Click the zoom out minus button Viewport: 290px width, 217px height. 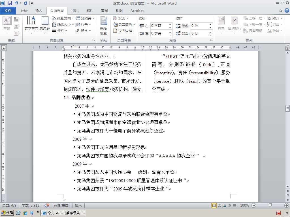pos(254,205)
